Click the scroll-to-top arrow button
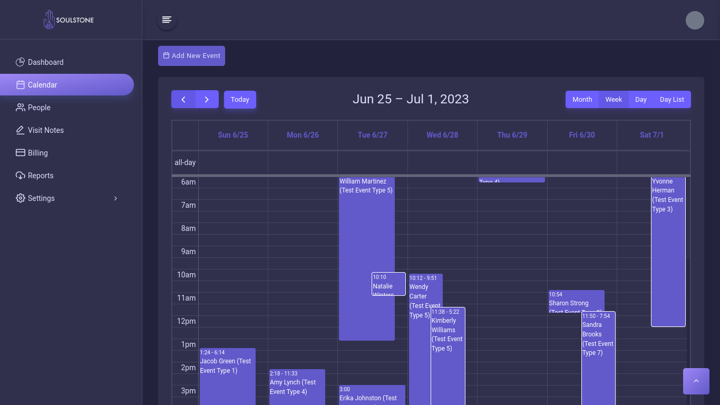 pyautogui.click(x=696, y=381)
